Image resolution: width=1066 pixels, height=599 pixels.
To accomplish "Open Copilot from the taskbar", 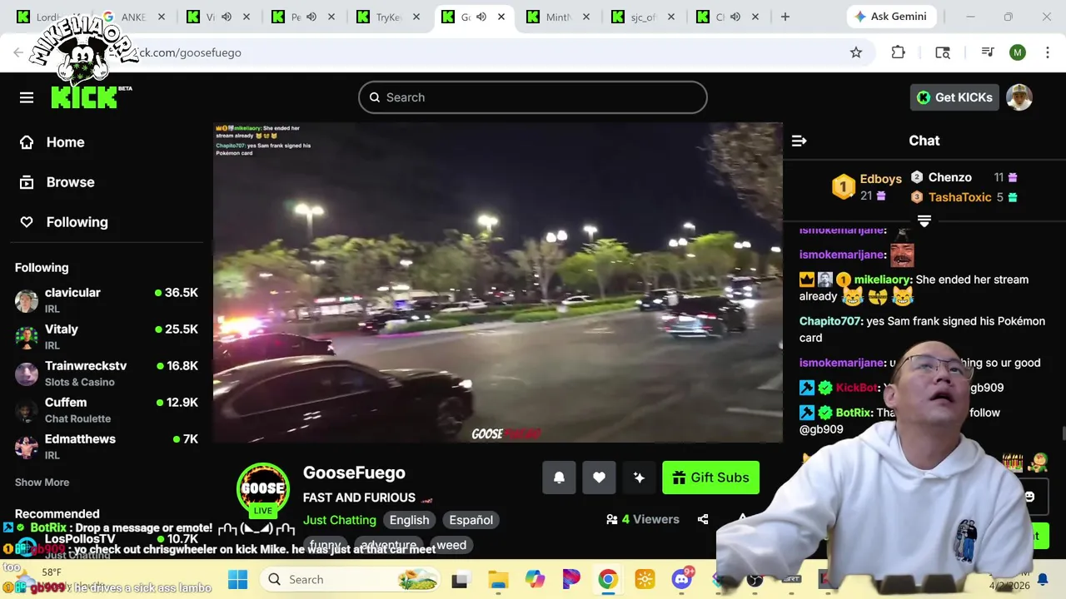I will coord(535,580).
